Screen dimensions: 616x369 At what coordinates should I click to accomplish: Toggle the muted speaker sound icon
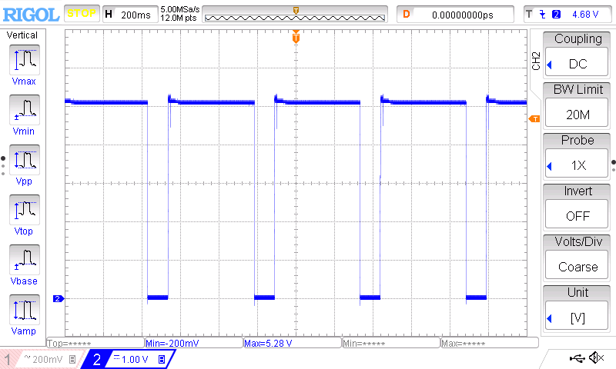pos(596,357)
